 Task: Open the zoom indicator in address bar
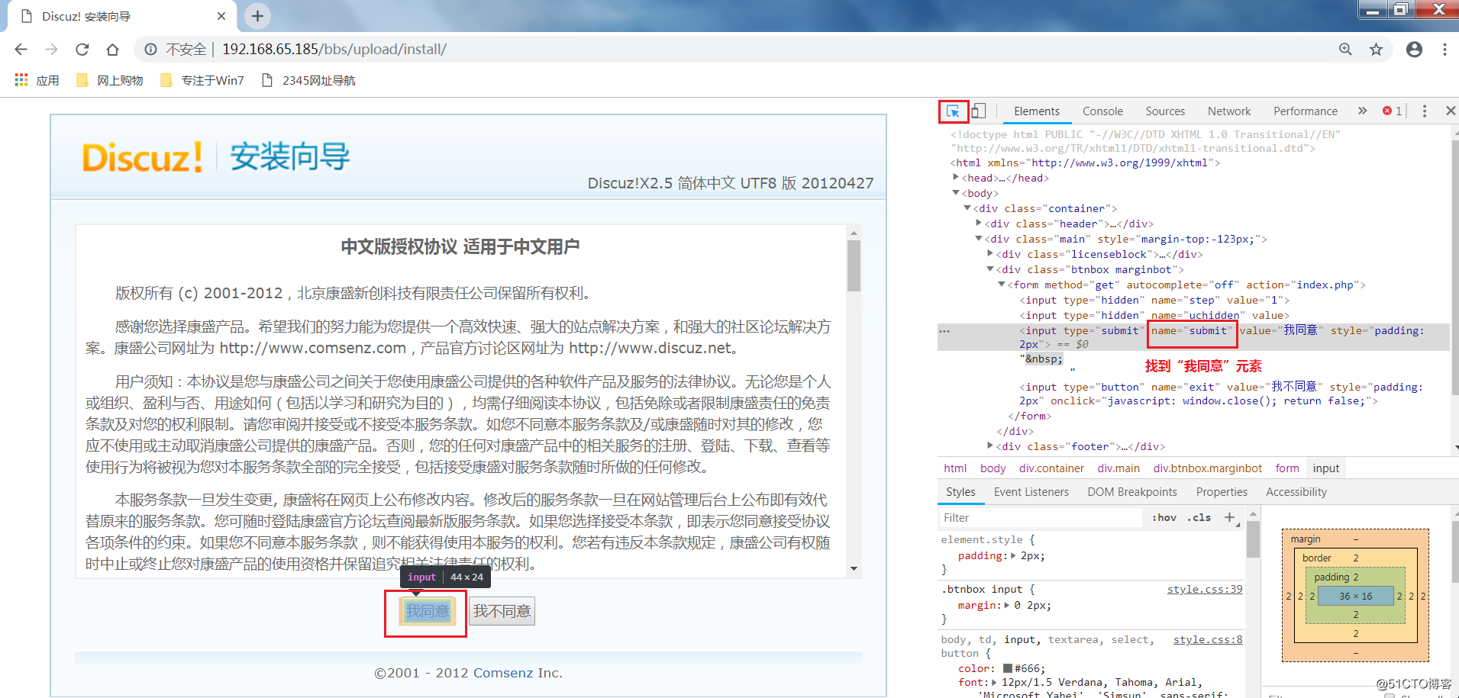1345,49
